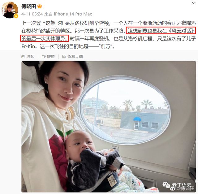The width and height of the screenshot is (198, 194).
Task: Click the red-boxed 最后一次实体现身 text
Action: tap(45, 38)
